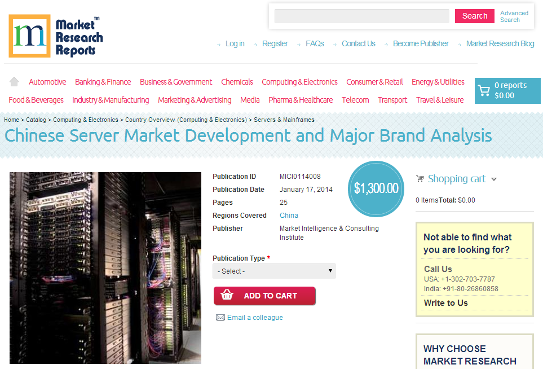Click the small cart icon beside Shopping cart

click(420, 179)
